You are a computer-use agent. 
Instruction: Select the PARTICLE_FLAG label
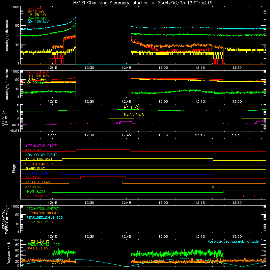pyautogui.click(x=38, y=182)
